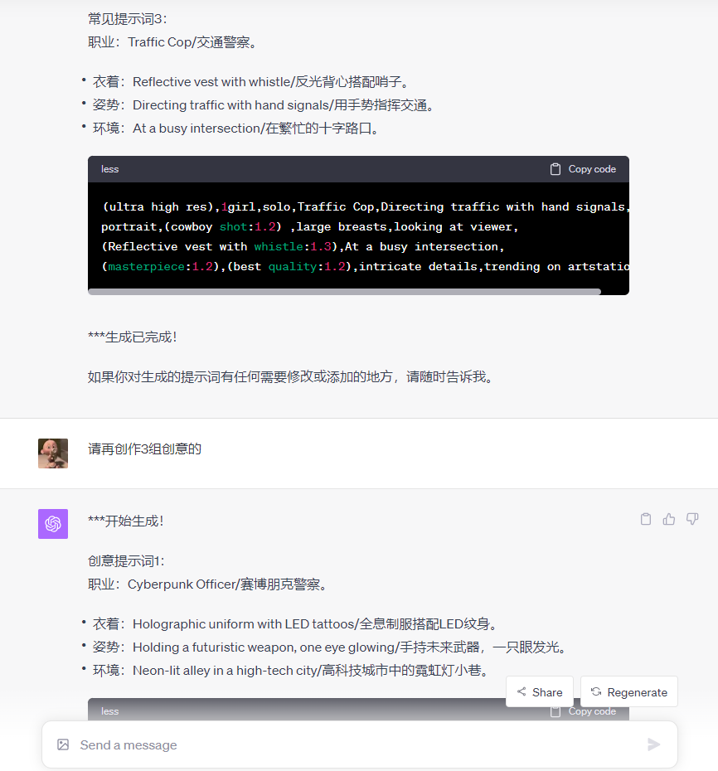
Task: Give thumbs down to the reply
Action: coord(692,519)
